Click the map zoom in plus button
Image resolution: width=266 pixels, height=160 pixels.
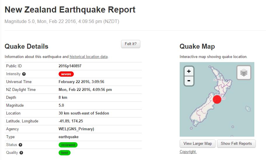click(189, 71)
